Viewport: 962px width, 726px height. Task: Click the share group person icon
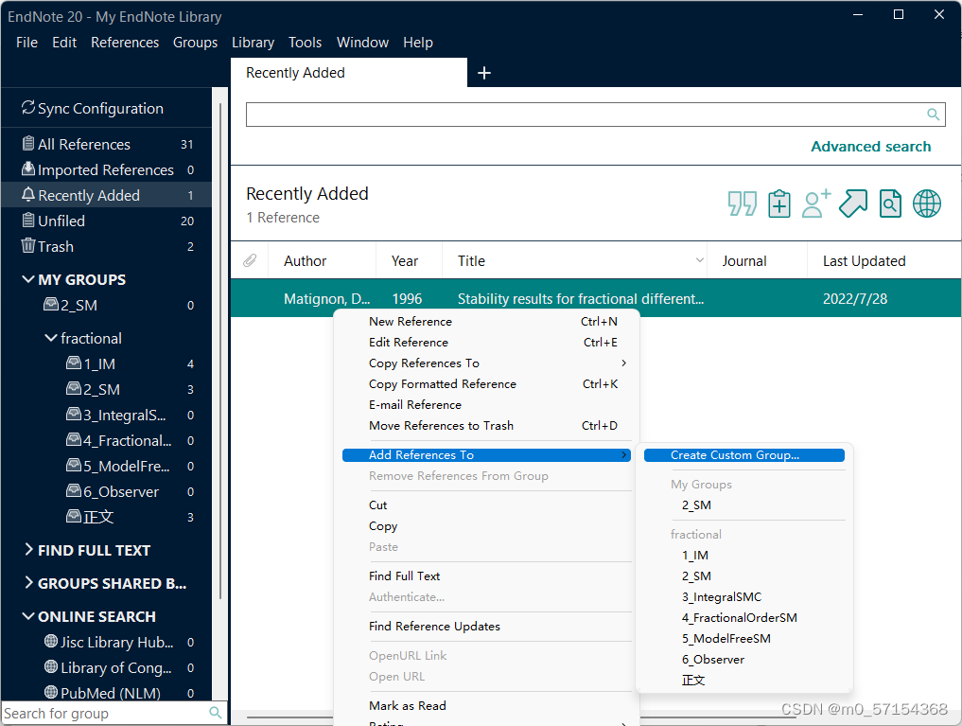coord(816,204)
